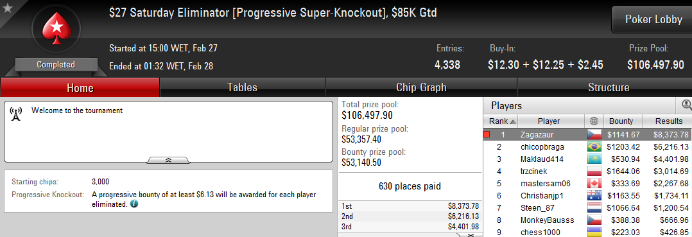Collapse the welcome message panel

tap(168, 160)
